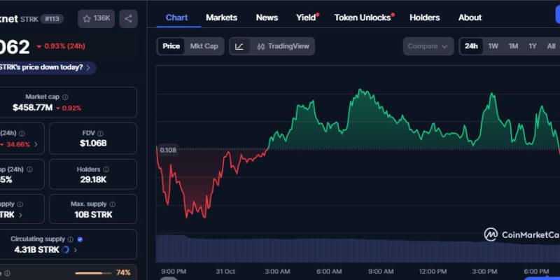Toggle chart to Price view
The image size is (560, 280).
pyautogui.click(x=171, y=46)
